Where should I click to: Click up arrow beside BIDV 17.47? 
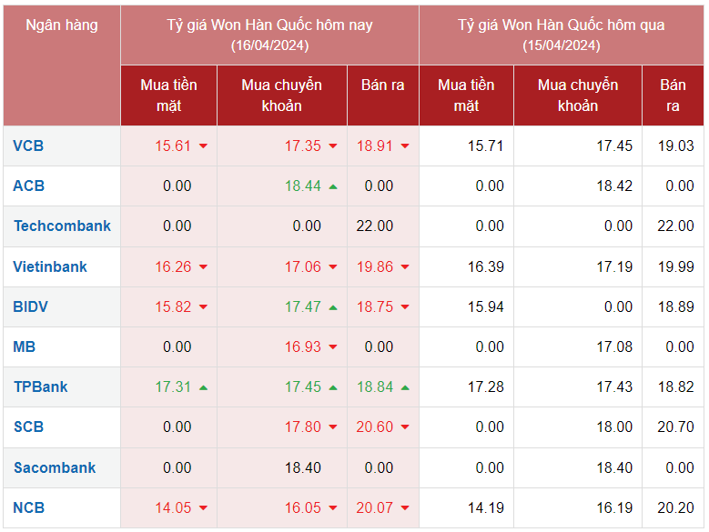pyautogui.click(x=333, y=307)
